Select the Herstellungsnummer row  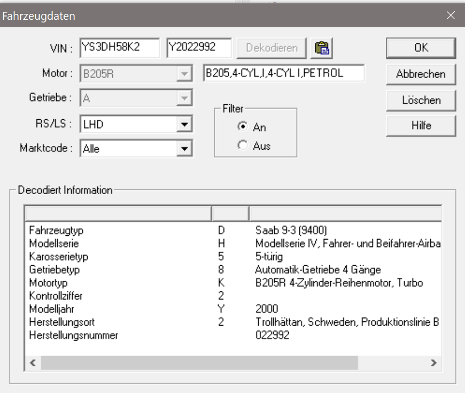point(234,335)
